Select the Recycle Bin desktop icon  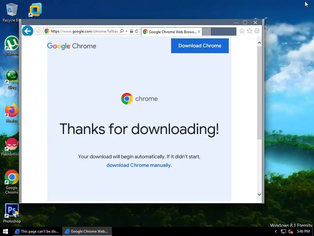pos(12,12)
